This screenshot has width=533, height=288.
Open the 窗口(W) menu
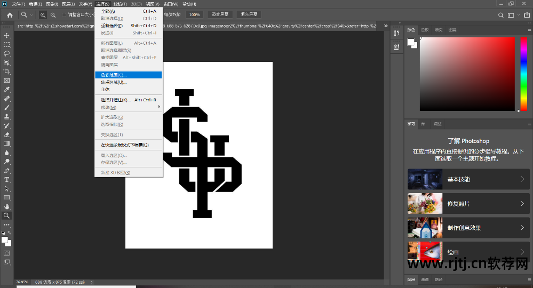click(x=171, y=4)
